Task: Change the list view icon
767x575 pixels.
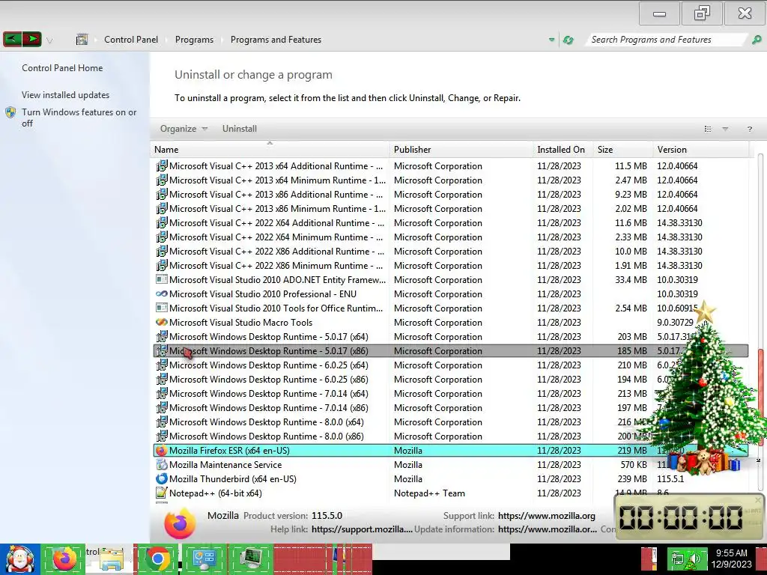Action: coord(708,129)
